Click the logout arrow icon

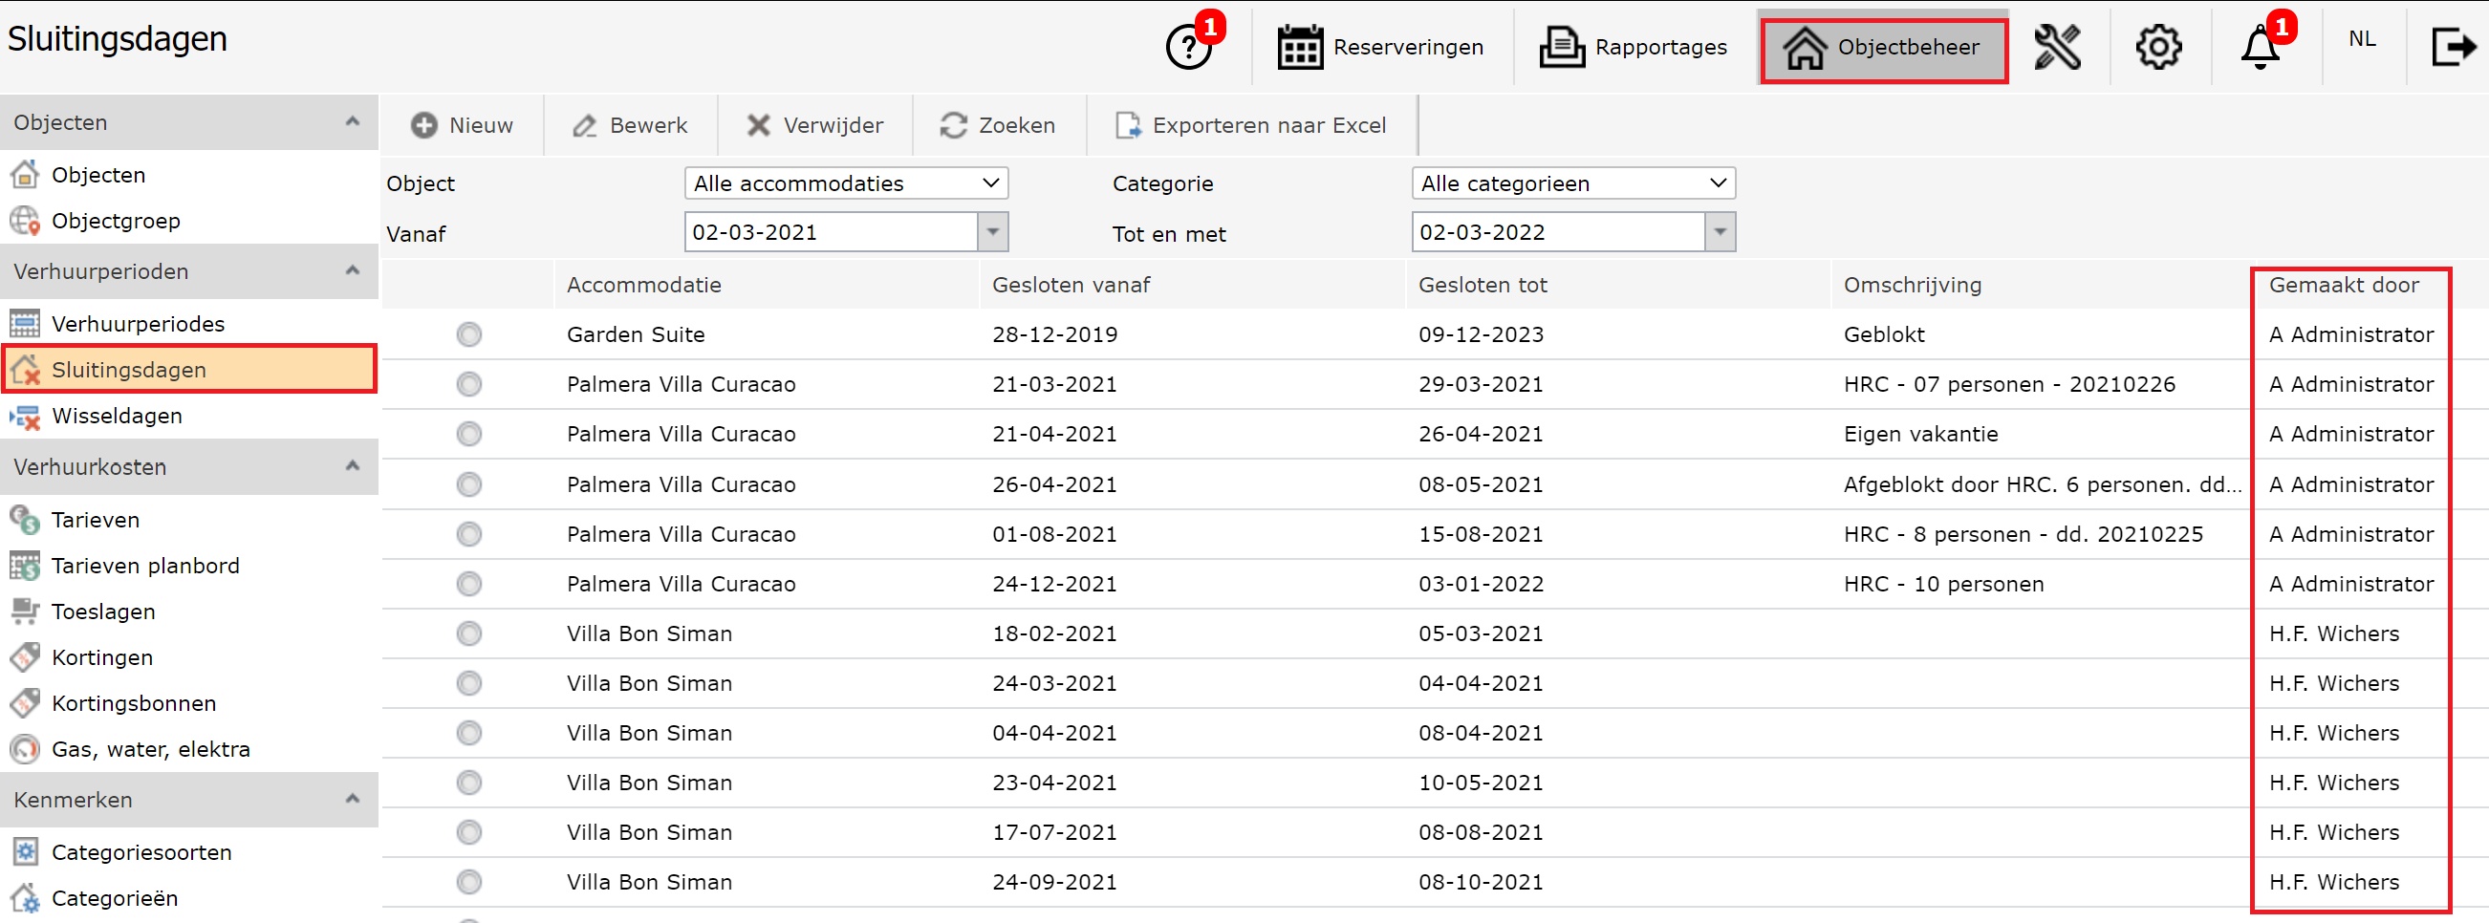click(2454, 47)
